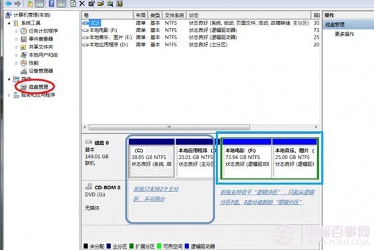Select 计算机管理(本地) root node text
The width and height of the screenshot is (374, 250).
coord(32,15)
